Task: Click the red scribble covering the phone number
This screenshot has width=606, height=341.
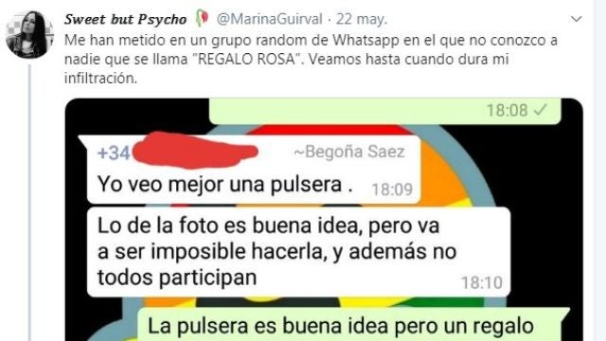Action: pyautogui.click(x=195, y=151)
